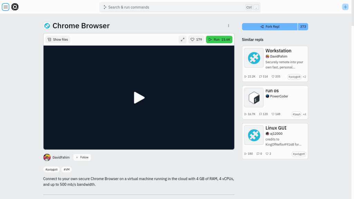Follow DavidFahim
The height and width of the screenshot is (199, 354).
pos(82,157)
